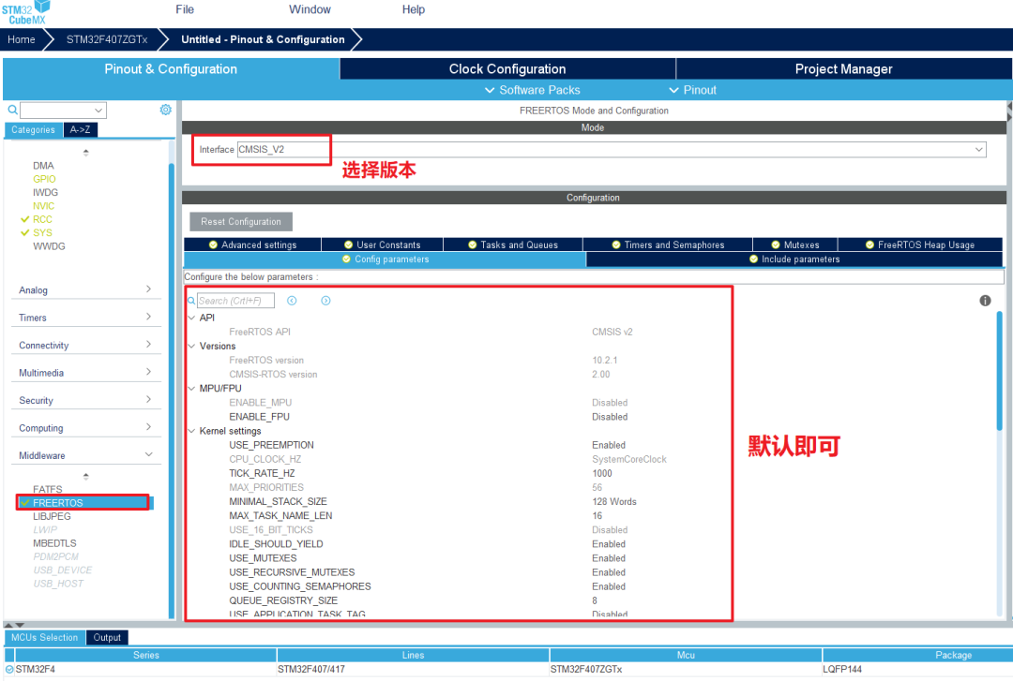Select FREERTOS in Middleware list
The height and width of the screenshot is (681, 1013).
[x=83, y=502]
